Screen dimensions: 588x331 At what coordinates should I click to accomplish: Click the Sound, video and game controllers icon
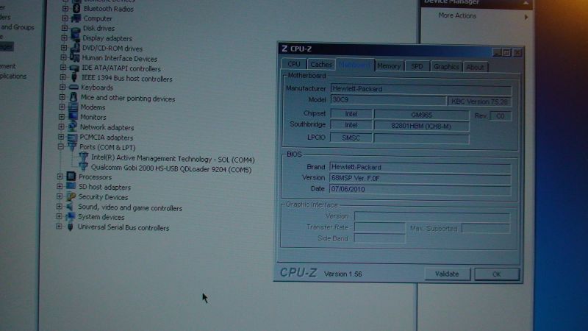pyautogui.click(x=70, y=207)
